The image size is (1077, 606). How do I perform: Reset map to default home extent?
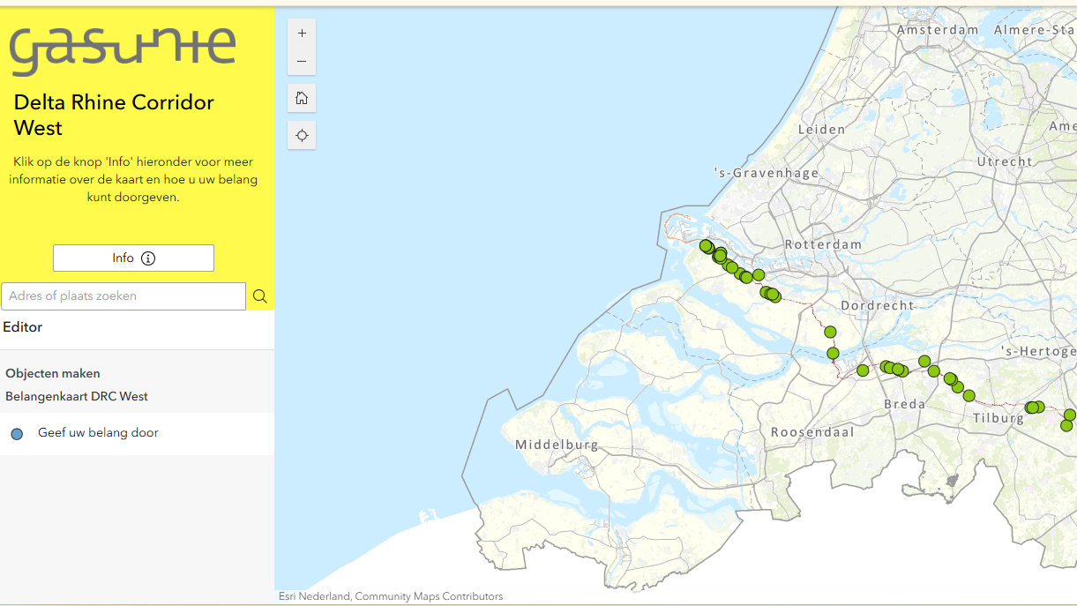coord(302,98)
